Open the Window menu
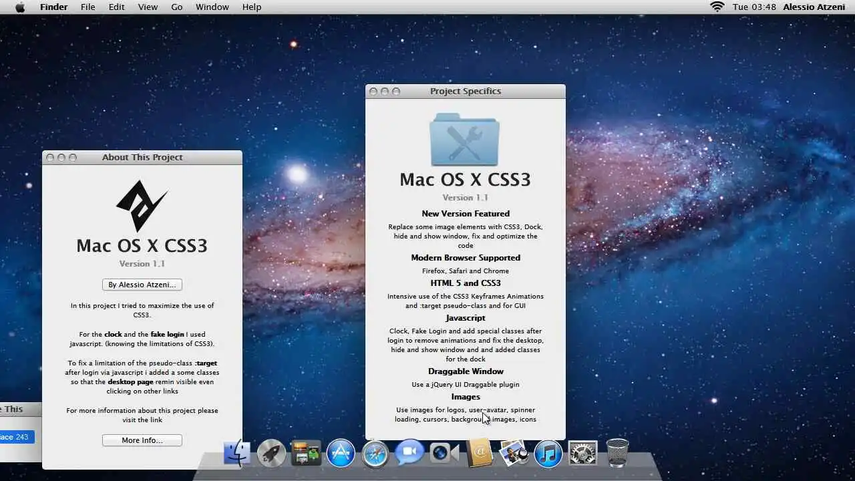Viewport: 855px width, 481px height. [212, 7]
